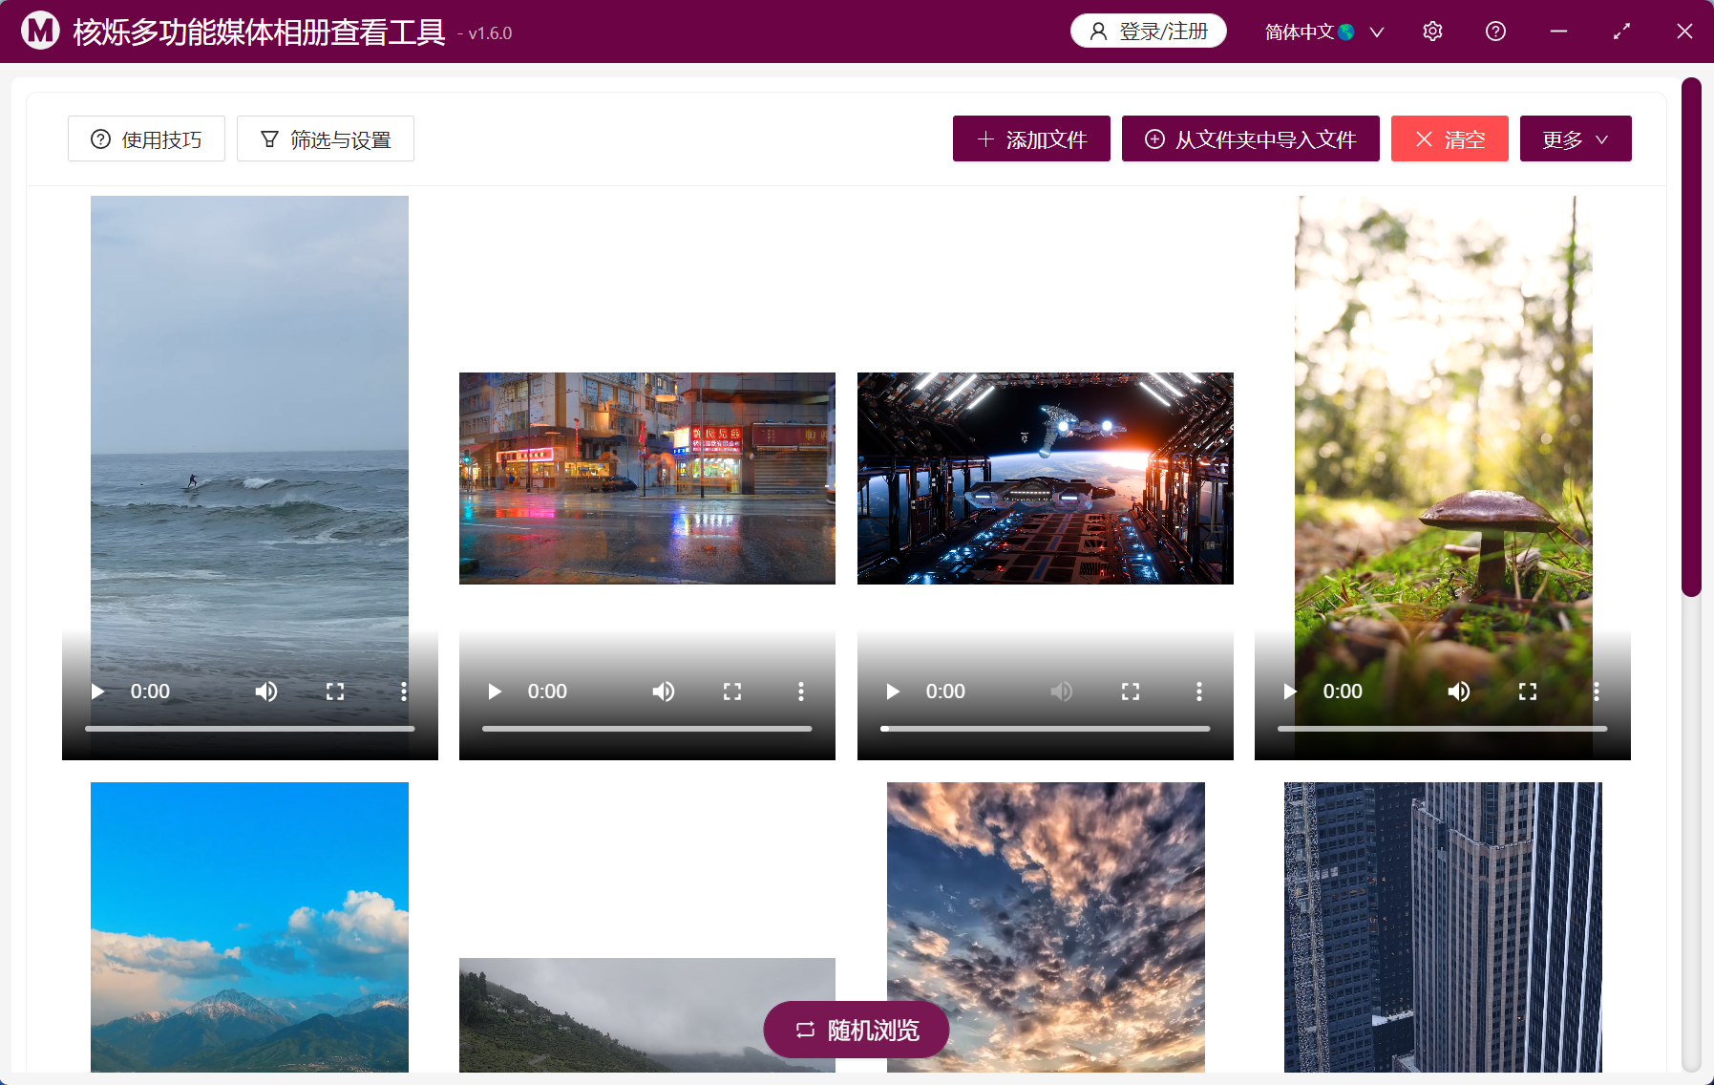Enter fullscreen on the spaceship video

(1131, 691)
